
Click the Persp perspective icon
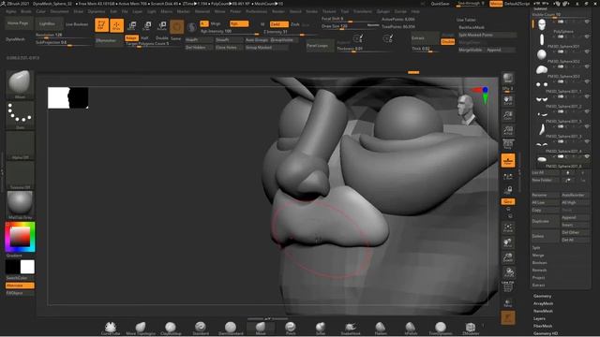click(508, 144)
